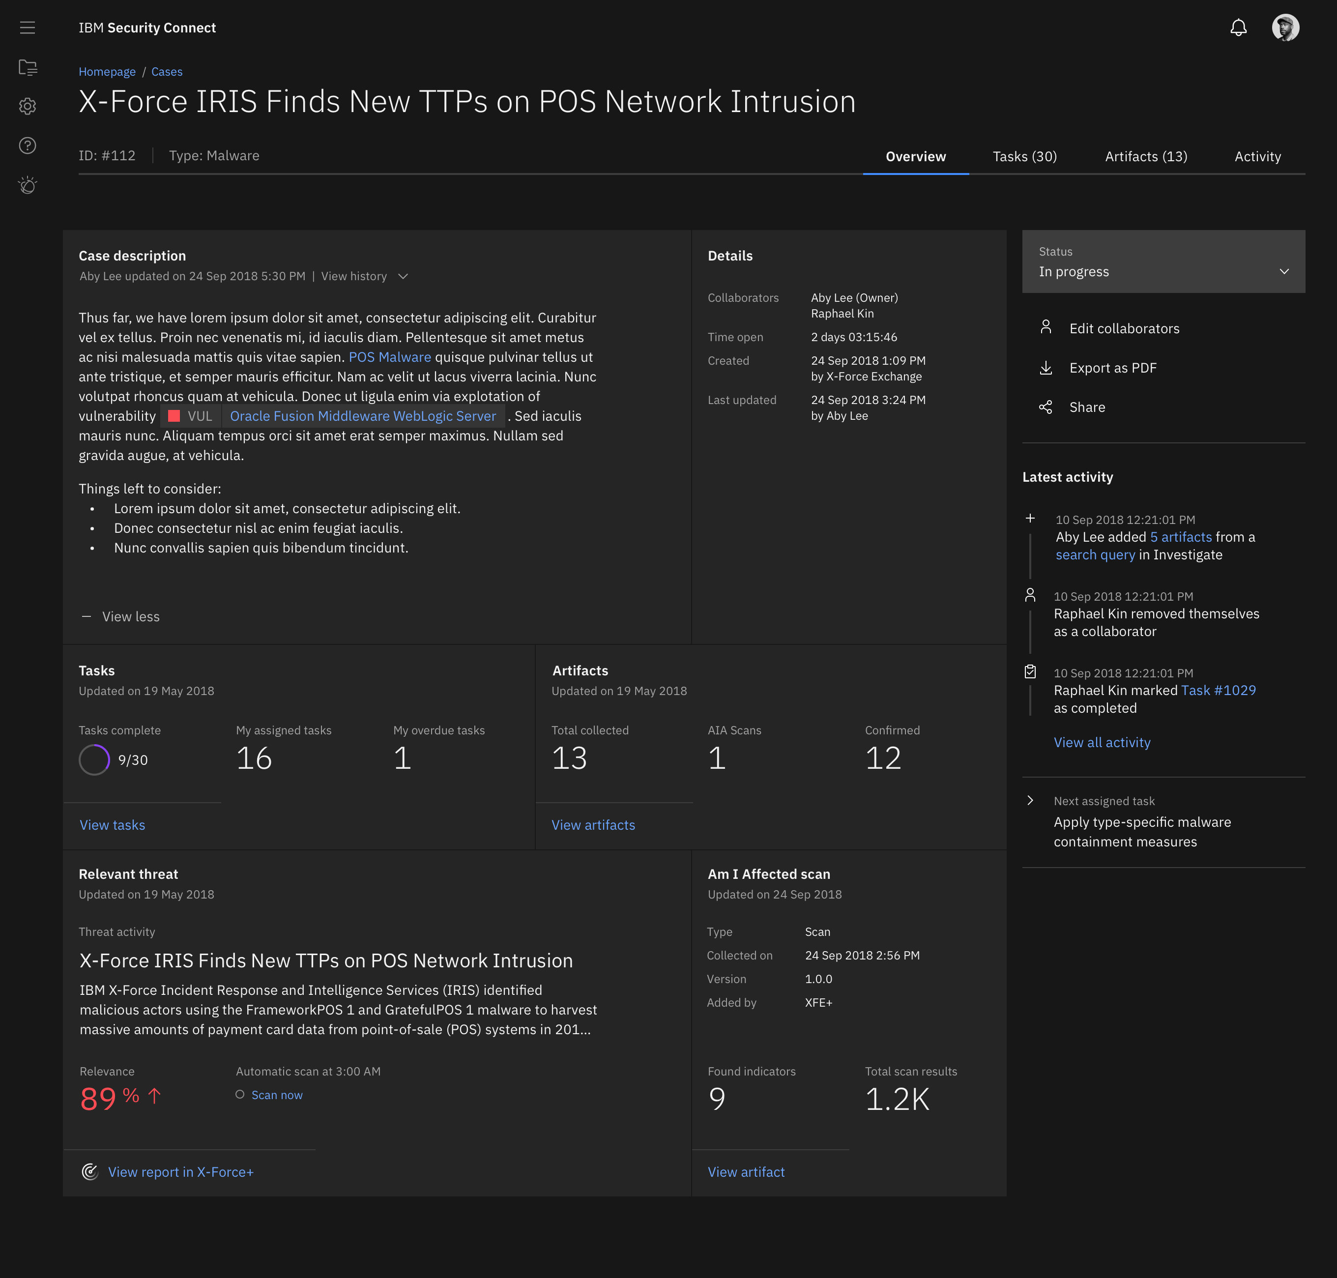Switch to the Activity tab
The height and width of the screenshot is (1278, 1337).
1257,157
